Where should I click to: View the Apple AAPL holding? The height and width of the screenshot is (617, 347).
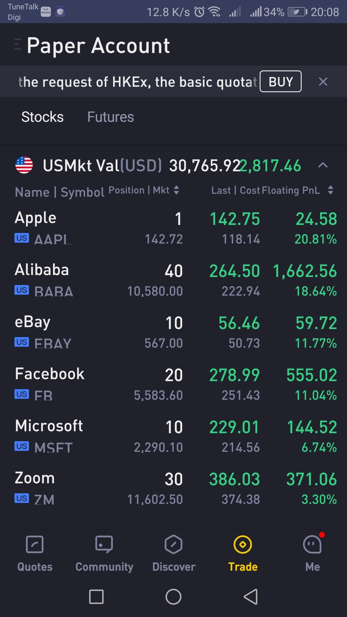[173, 228]
